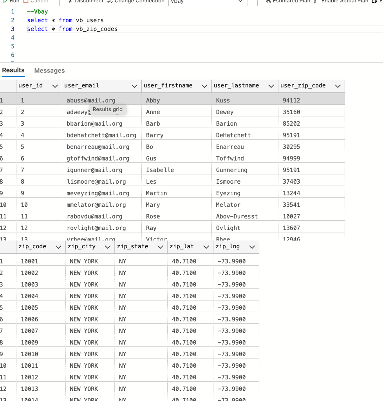Select the Disconnect icon

point(70,2)
